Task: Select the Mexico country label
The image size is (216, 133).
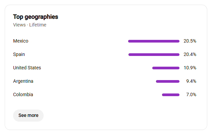Action: click(x=21, y=41)
